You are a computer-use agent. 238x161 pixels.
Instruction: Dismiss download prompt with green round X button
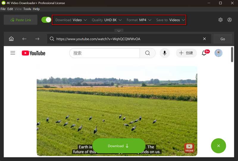tap(218, 146)
